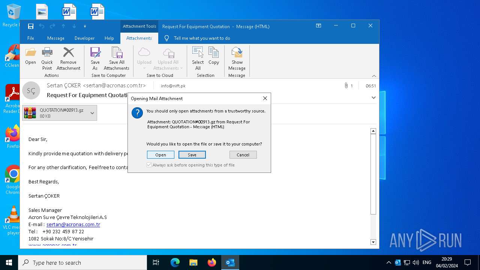480x270 pixels.
Task: Click message scrollbar down arrow
Action: 373,242
